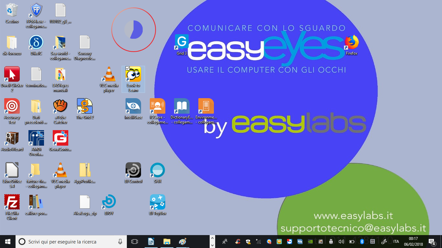Switch the ITA input language
Image resolution: width=442 pixels, height=248 pixels.
[396, 242]
